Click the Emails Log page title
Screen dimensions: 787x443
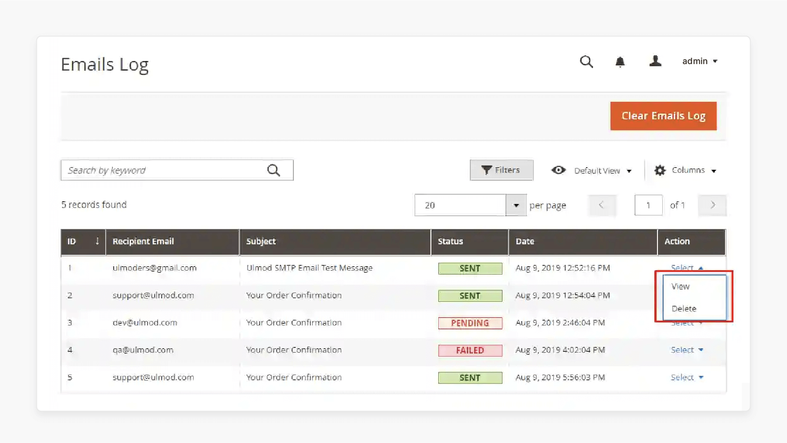pyautogui.click(x=105, y=65)
